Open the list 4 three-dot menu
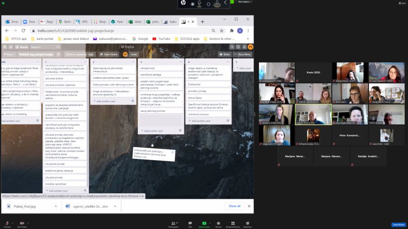 click(x=228, y=62)
